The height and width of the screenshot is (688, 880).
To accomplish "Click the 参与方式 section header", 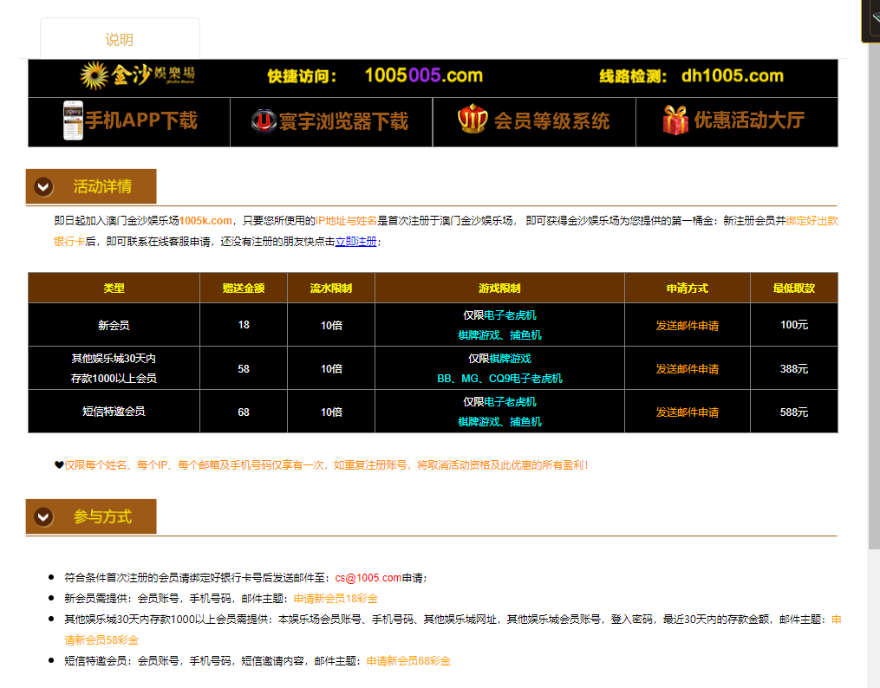I will pyautogui.click(x=91, y=516).
